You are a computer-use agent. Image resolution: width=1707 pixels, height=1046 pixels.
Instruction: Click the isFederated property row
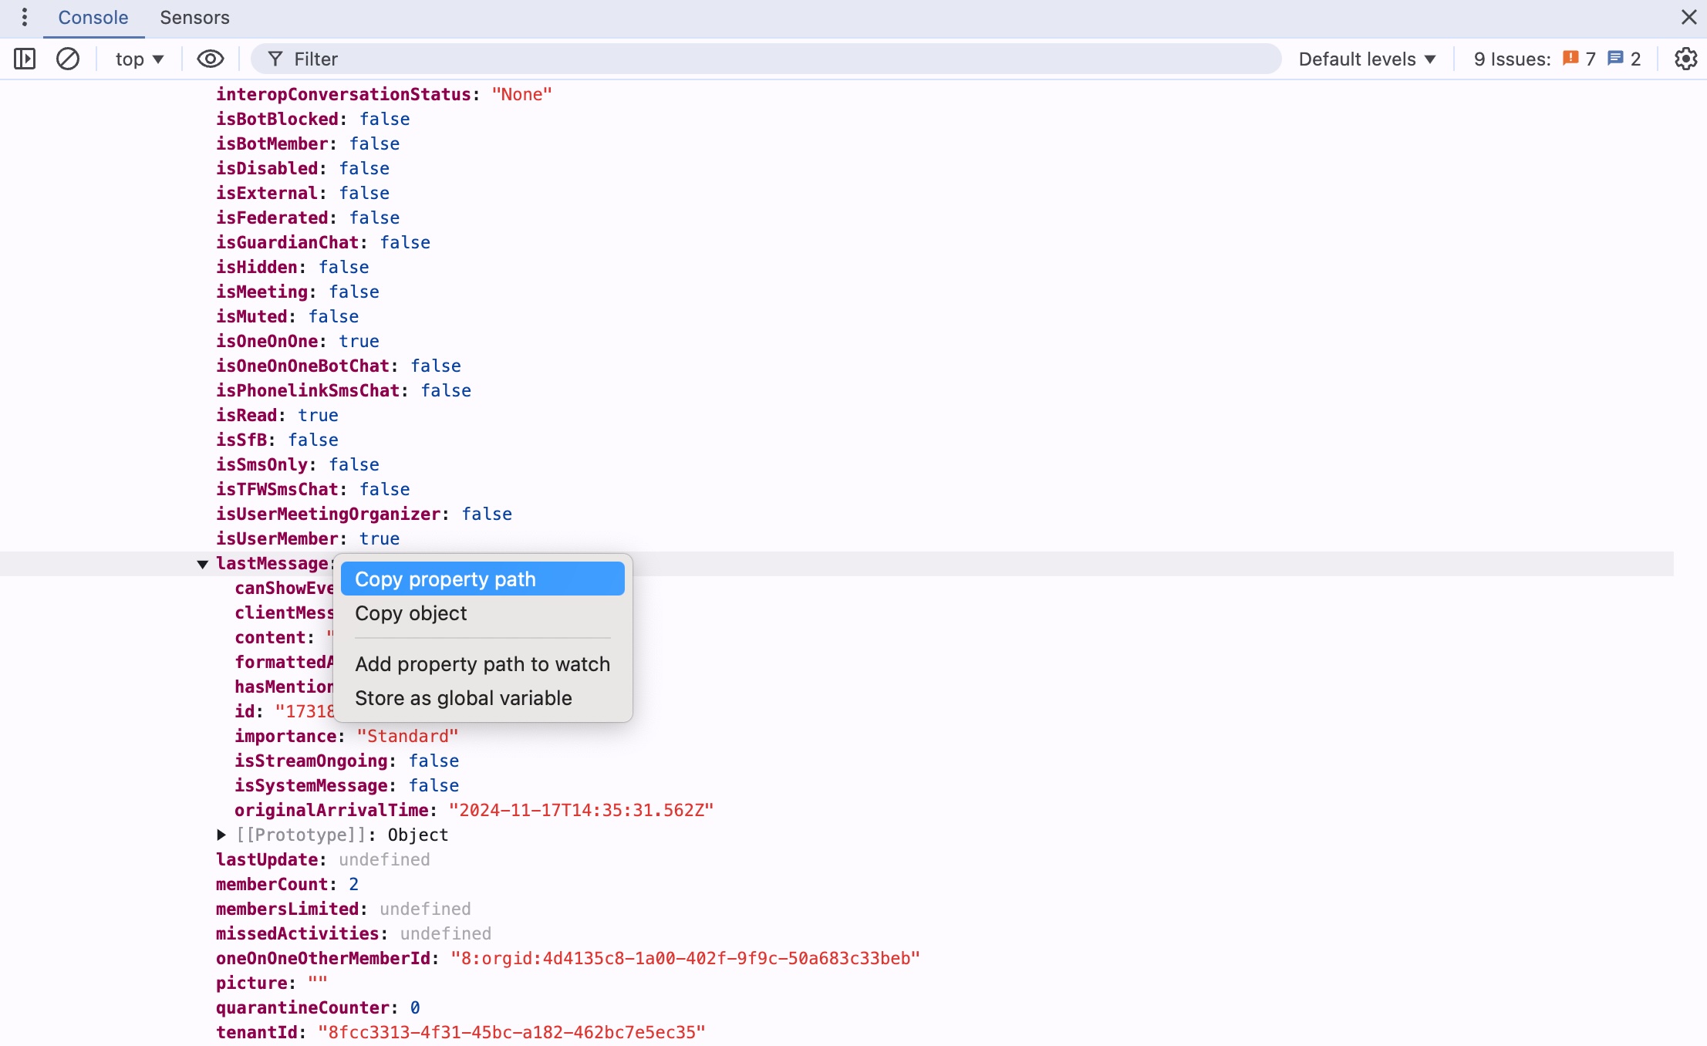coord(308,218)
